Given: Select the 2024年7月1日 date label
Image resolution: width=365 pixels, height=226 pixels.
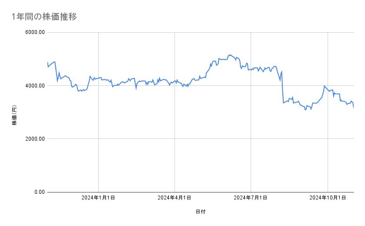Looking at the screenshot, I should pyautogui.click(x=251, y=198).
